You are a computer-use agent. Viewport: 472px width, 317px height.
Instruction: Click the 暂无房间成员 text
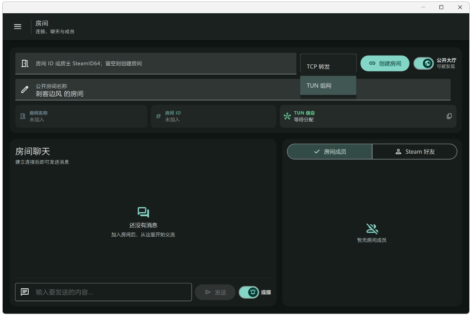[372, 240]
